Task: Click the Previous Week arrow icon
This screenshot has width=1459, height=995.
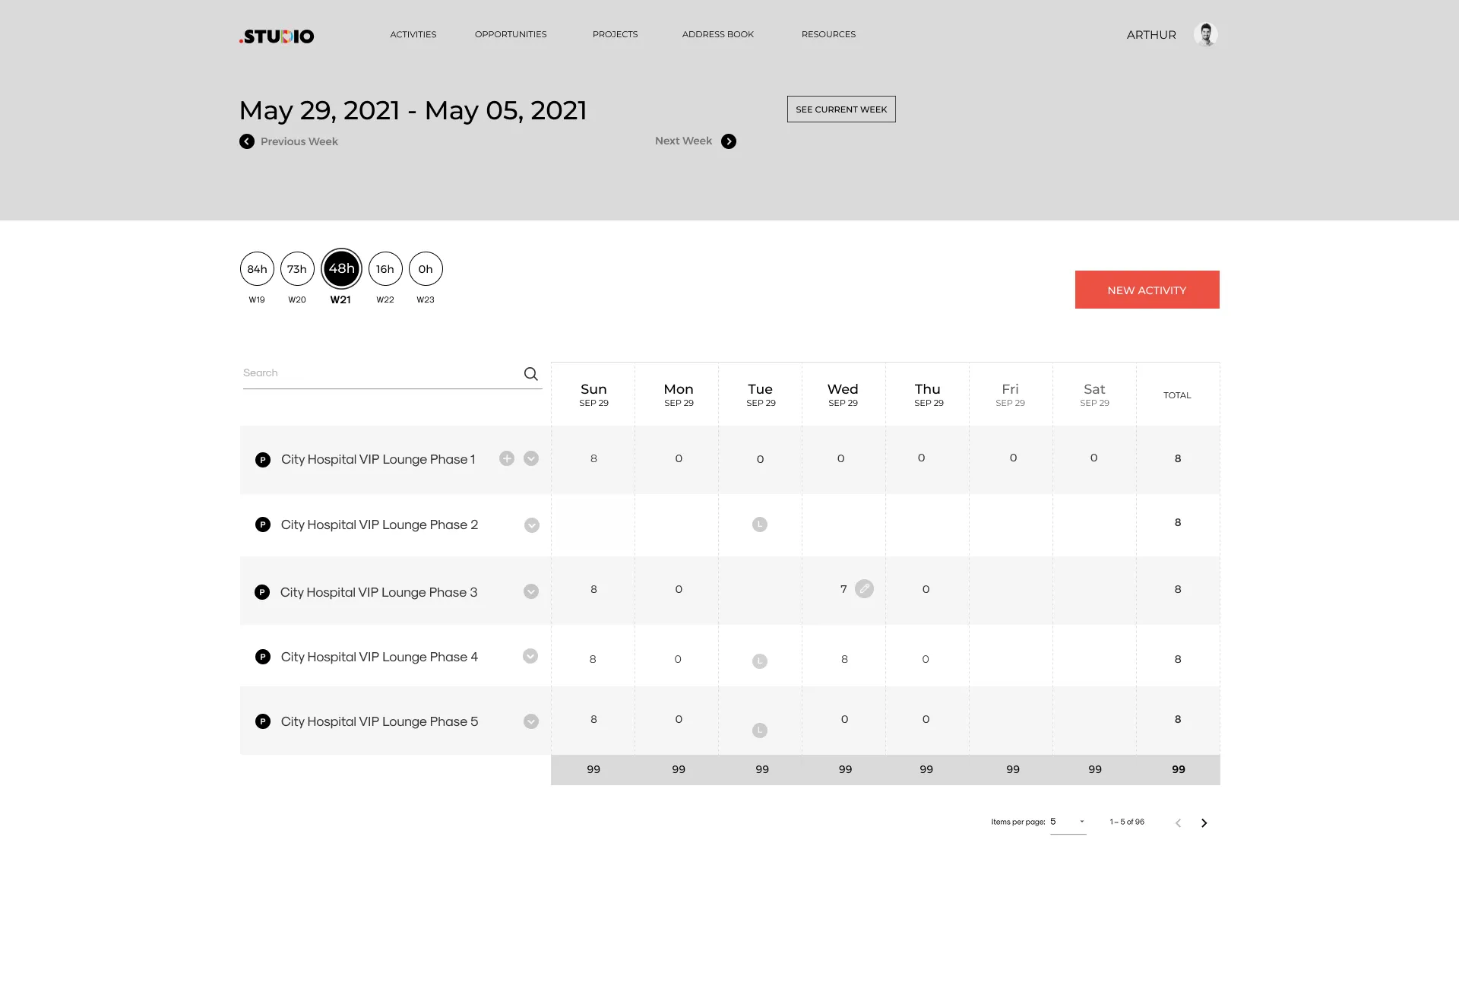Action: 245,141
